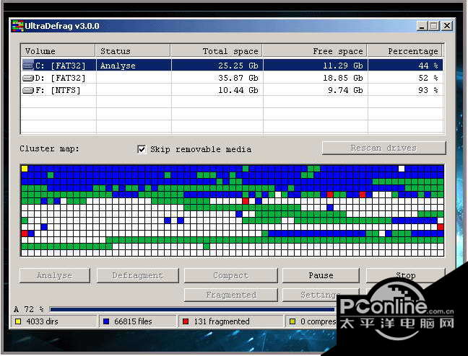Click the 131 fragmented status entry
The width and height of the screenshot is (468, 356).
click(230, 321)
